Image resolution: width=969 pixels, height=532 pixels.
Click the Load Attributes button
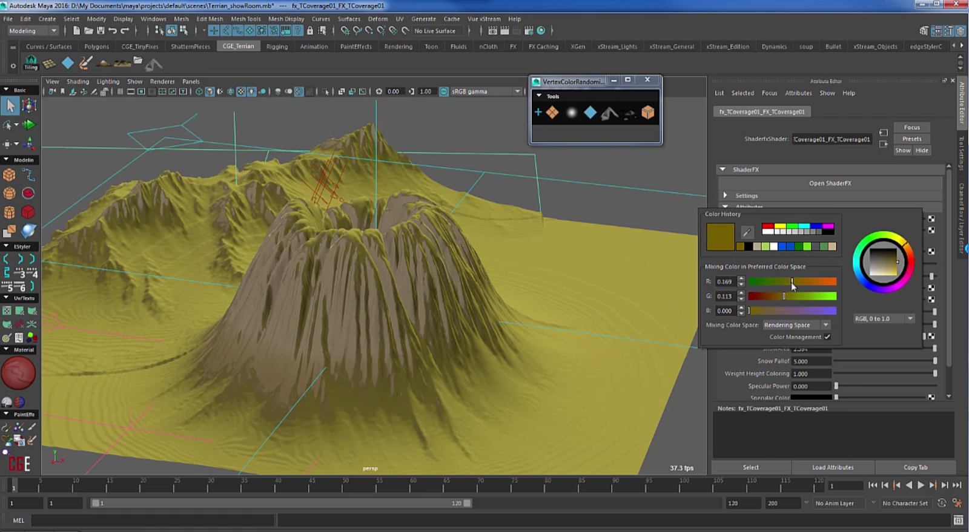point(832,467)
